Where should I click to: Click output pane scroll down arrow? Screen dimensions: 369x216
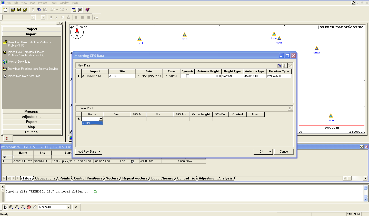click(x=366, y=199)
